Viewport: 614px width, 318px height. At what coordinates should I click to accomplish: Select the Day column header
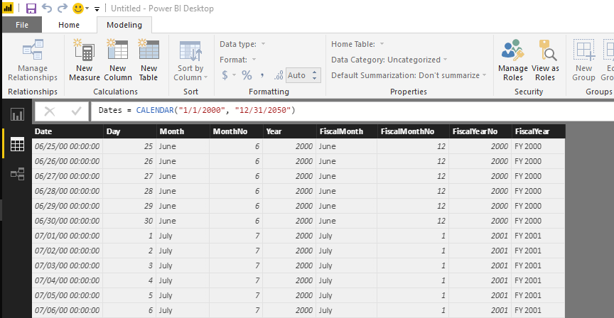click(129, 131)
